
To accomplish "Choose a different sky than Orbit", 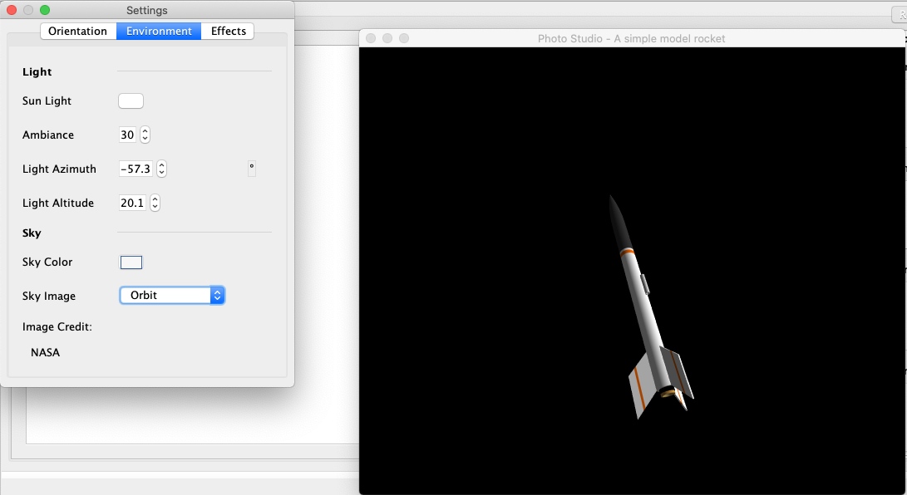I will pyautogui.click(x=166, y=295).
